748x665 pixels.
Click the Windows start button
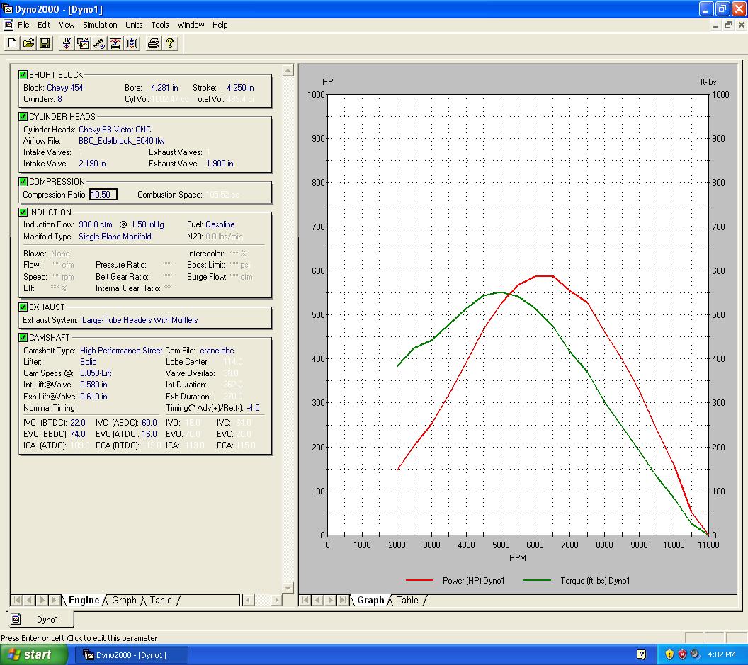(x=33, y=654)
